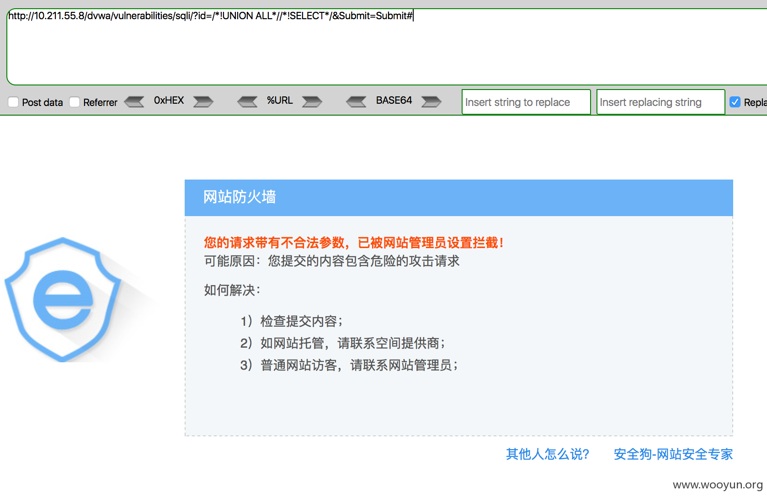Click the 如何解决 heading
Screen dimensions: 767x498
pos(232,290)
